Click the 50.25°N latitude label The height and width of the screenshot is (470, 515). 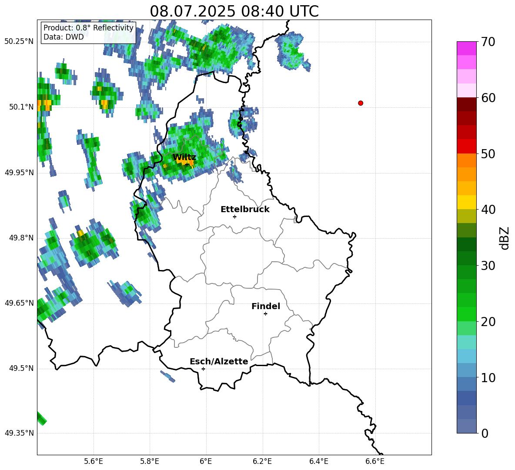(19, 42)
